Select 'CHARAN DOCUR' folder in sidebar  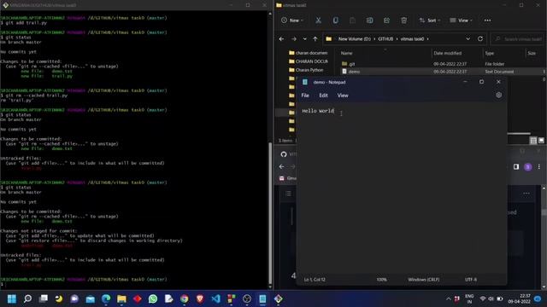pyautogui.click(x=308, y=61)
